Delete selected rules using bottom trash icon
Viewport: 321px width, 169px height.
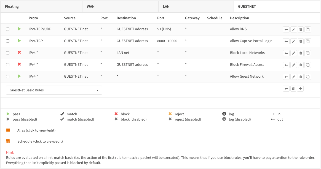point(293,89)
